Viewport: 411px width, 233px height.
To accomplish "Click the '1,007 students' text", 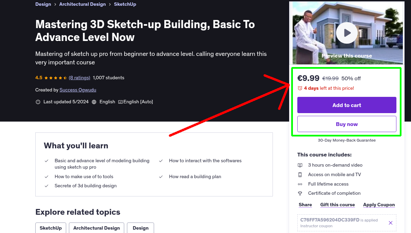I will tap(109, 78).
